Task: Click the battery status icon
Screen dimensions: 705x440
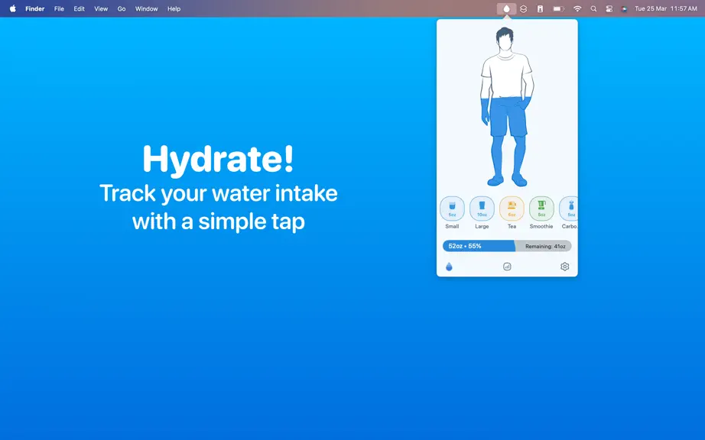Action: pyautogui.click(x=558, y=8)
